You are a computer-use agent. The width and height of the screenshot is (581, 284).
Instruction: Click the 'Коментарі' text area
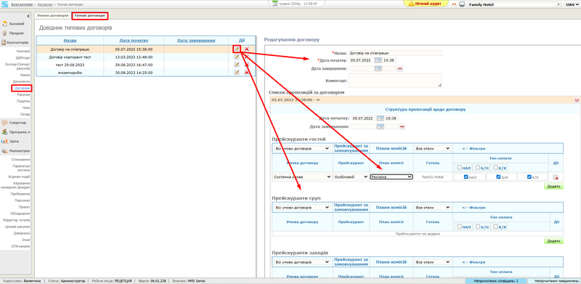tap(395, 81)
